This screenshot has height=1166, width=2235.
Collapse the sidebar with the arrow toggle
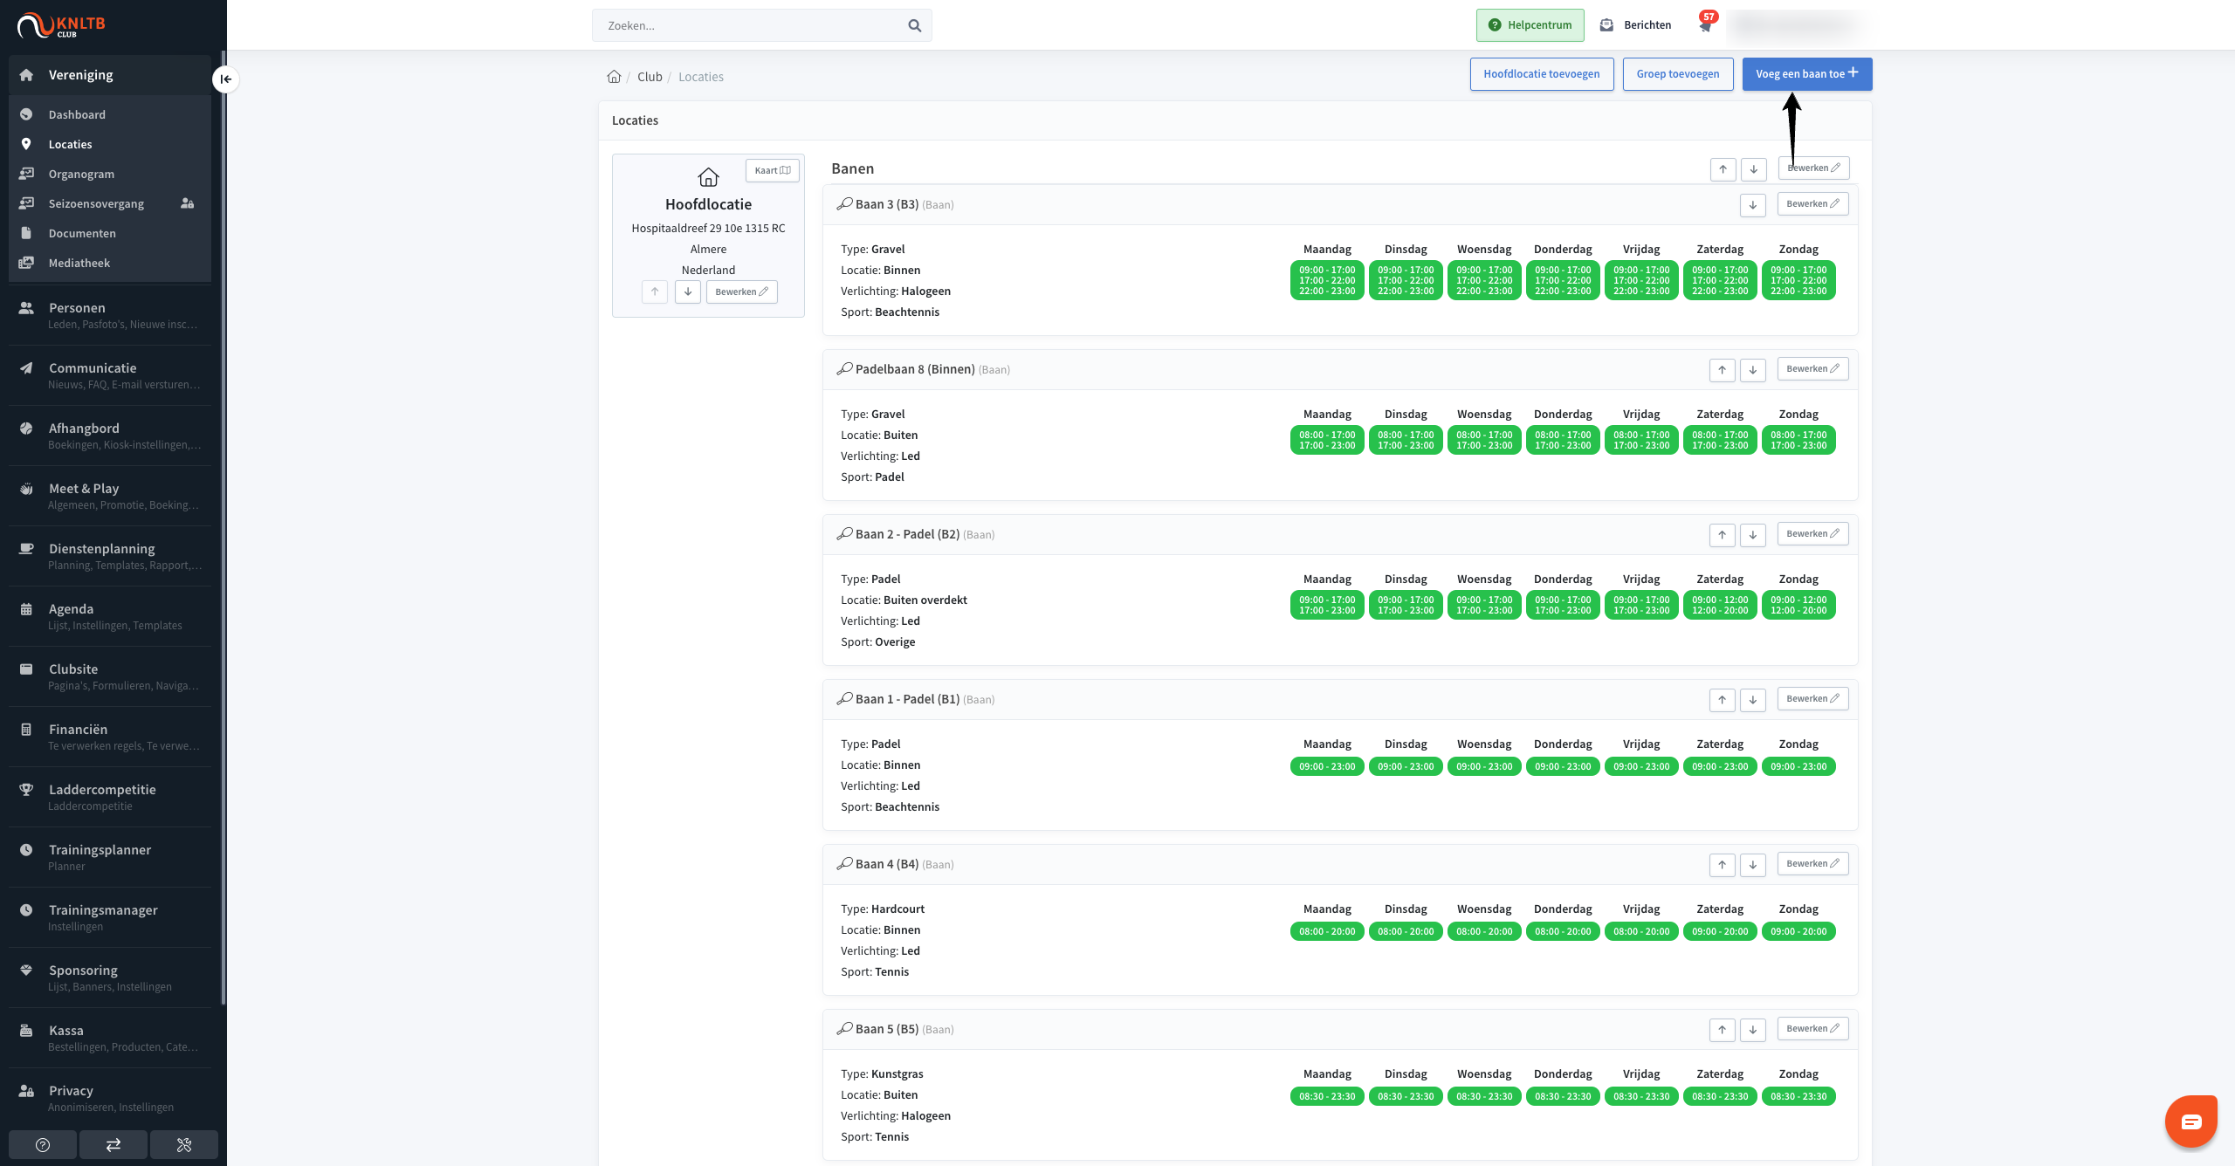coord(225,79)
